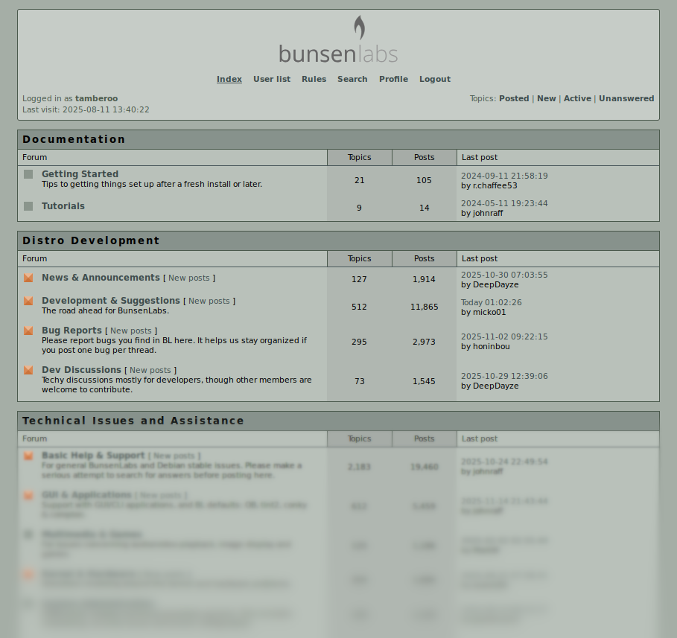Open the Getting Started forum
Viewport: 677px width, 638px height.
click(80, 174)
